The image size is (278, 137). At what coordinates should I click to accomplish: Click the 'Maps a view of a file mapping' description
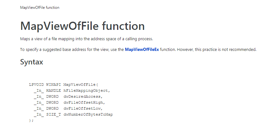tap(86, 39)
